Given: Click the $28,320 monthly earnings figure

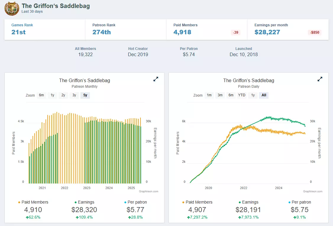Looking at the screenshot, I should pos(84,210).
